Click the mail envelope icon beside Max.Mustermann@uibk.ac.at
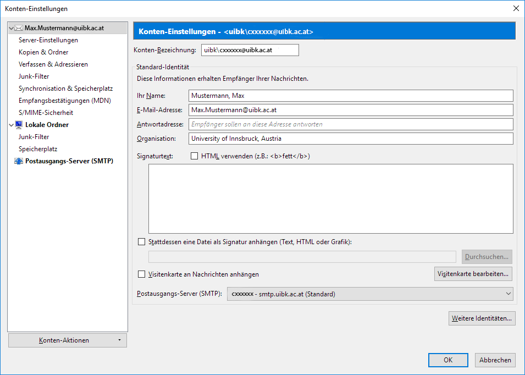 point(19,28)
